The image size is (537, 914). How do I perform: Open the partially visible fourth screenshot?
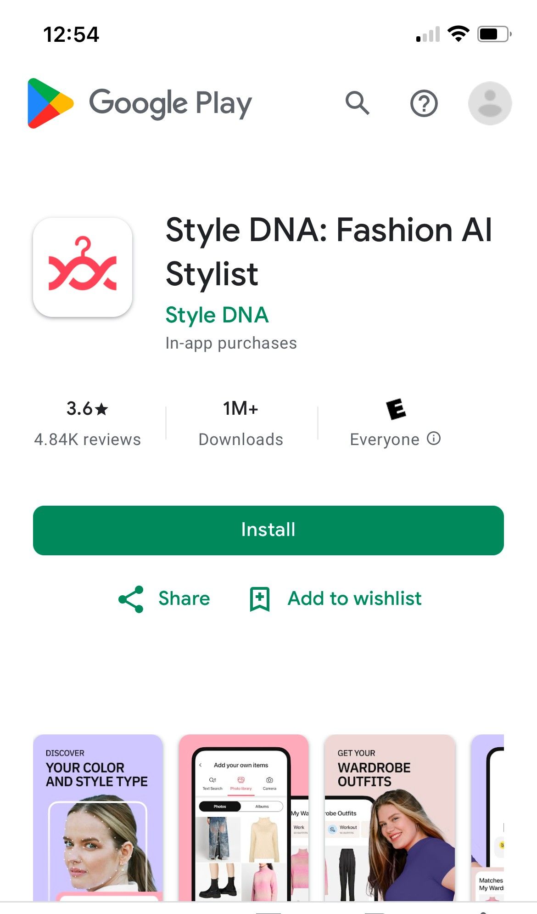click(x=487, y=818)
